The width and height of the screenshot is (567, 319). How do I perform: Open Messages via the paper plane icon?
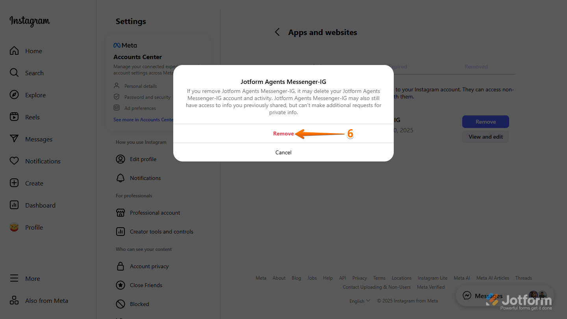point(14,139)
